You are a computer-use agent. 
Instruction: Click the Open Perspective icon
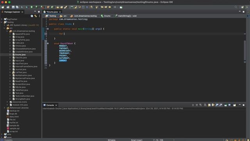tap(243, 7)
